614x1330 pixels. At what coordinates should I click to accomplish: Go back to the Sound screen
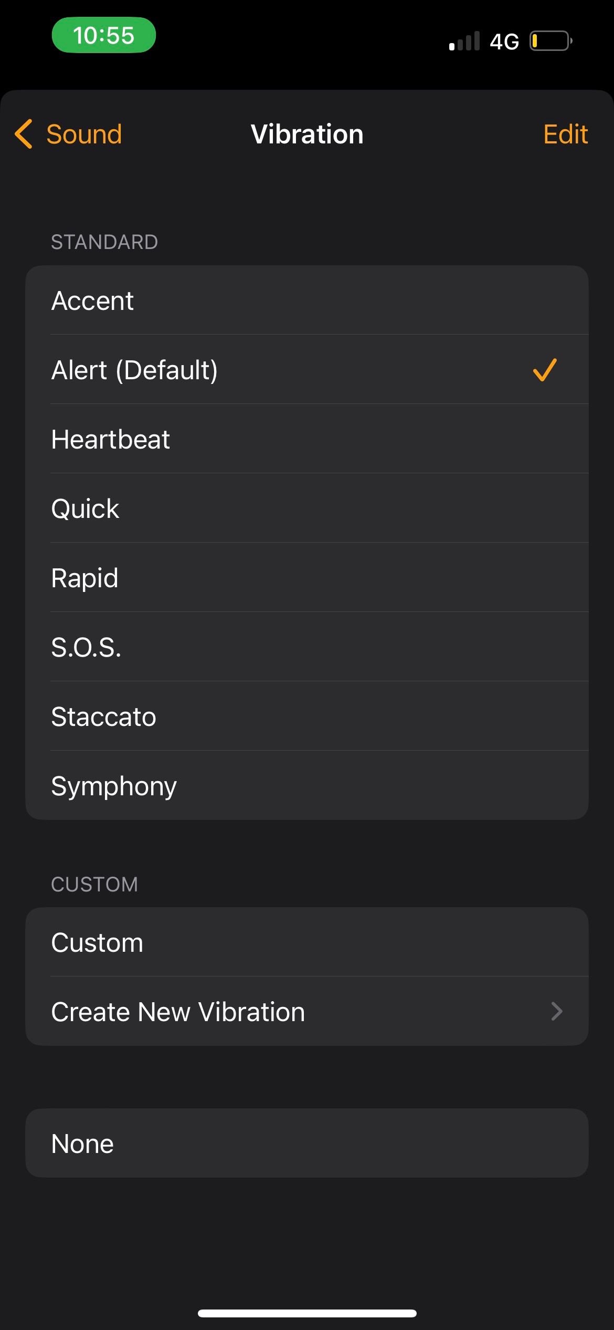[x=84, y=134]
